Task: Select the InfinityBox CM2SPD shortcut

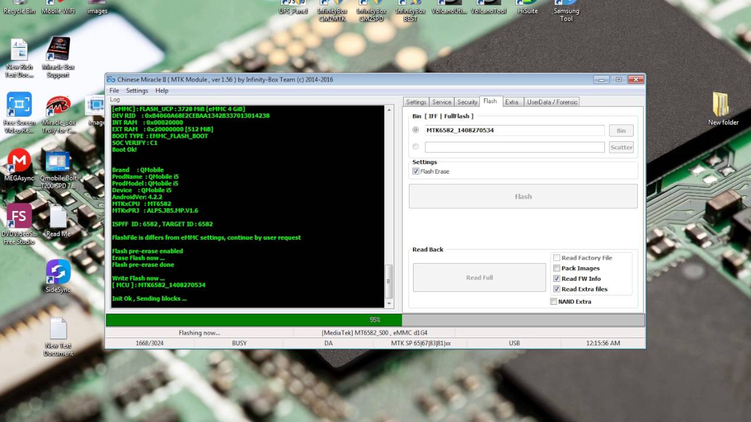Action: pyautogui.click(x=371, y=11)
